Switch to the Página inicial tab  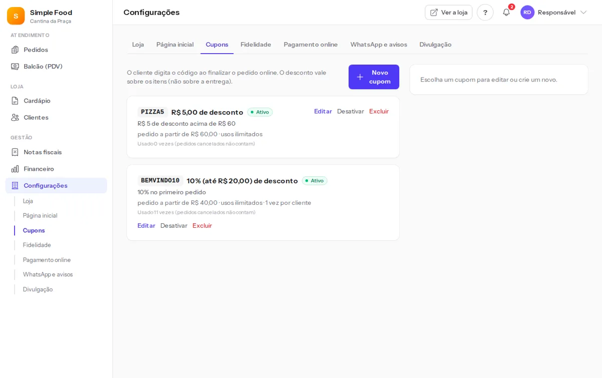tap(175, 45)
